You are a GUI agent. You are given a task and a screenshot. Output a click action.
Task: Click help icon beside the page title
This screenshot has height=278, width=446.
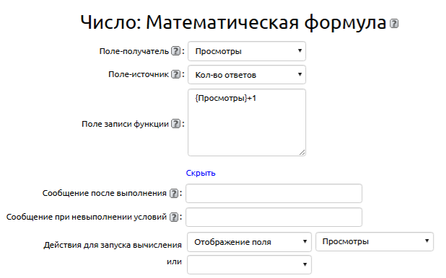pos(394,23)
